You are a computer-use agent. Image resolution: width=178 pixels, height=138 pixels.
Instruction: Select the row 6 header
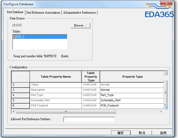[x=21, y=106]
